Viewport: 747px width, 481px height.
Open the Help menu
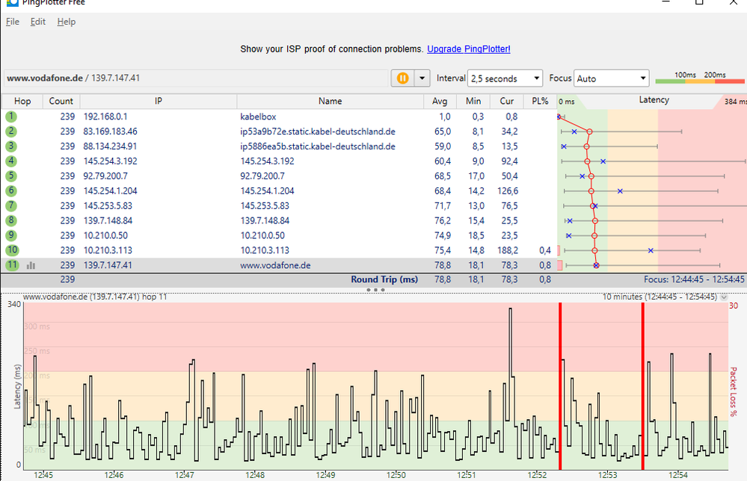pyautogui.click(x=67, y=22)
